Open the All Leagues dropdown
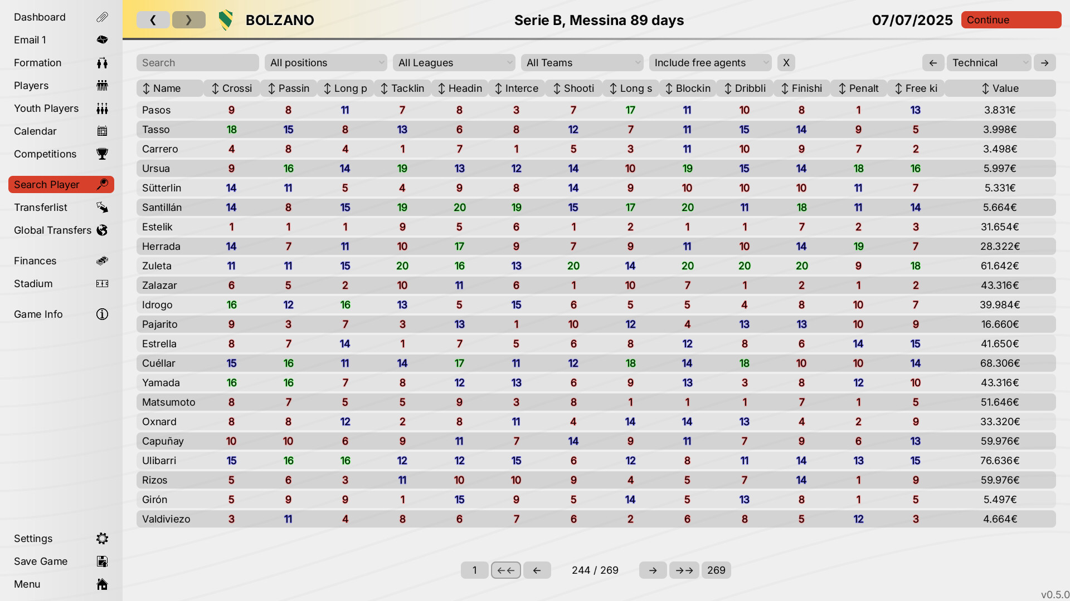 tap(454, 62)
